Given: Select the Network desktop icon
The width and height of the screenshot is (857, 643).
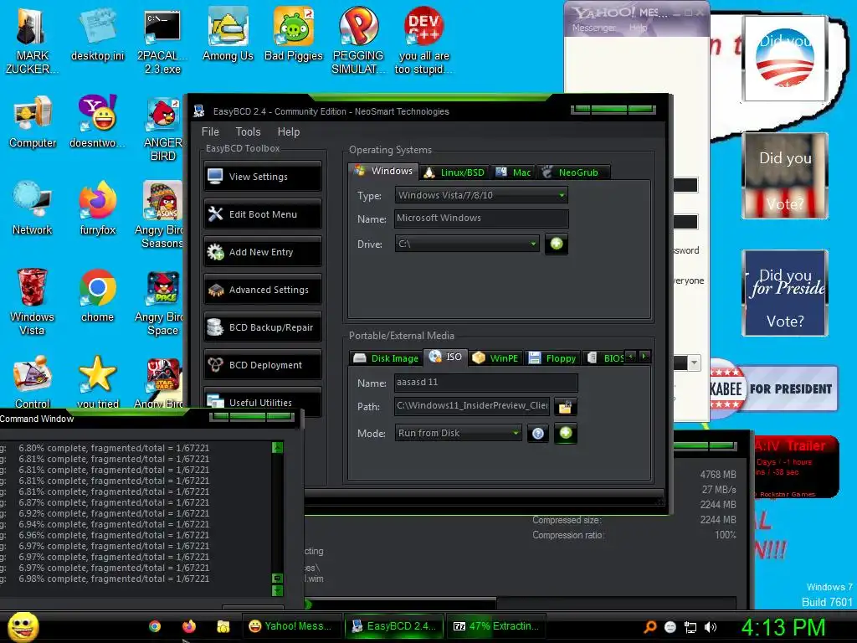Looking at the screenshot, I should [x=32, y=208].
